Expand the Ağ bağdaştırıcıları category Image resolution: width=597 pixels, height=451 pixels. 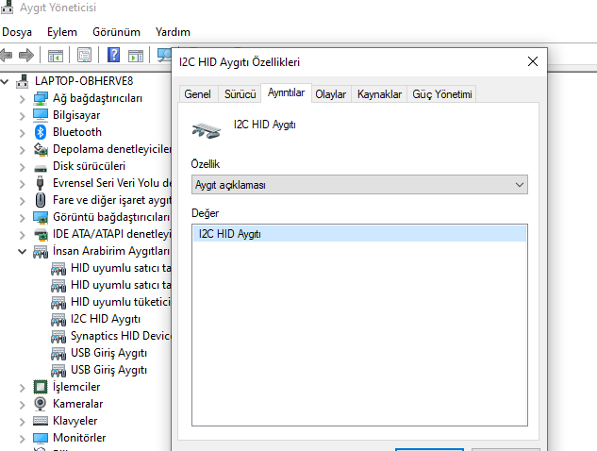(22, 98)
